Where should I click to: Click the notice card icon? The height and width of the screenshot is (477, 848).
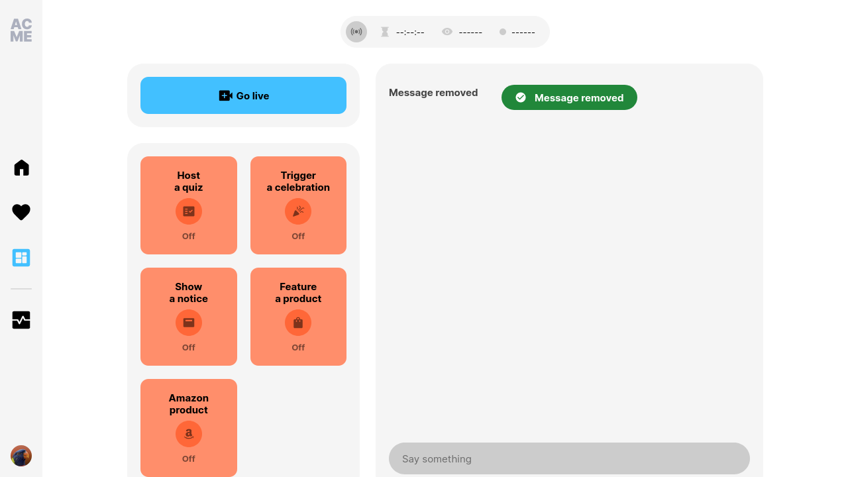click(189, 323)
